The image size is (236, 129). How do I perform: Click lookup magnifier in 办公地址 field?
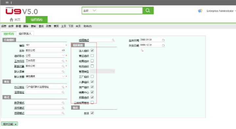(x=63, y=87)
